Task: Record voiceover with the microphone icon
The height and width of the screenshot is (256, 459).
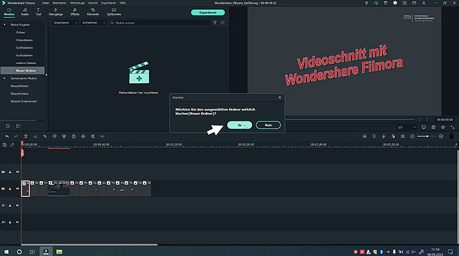Action: pos(383,136)
